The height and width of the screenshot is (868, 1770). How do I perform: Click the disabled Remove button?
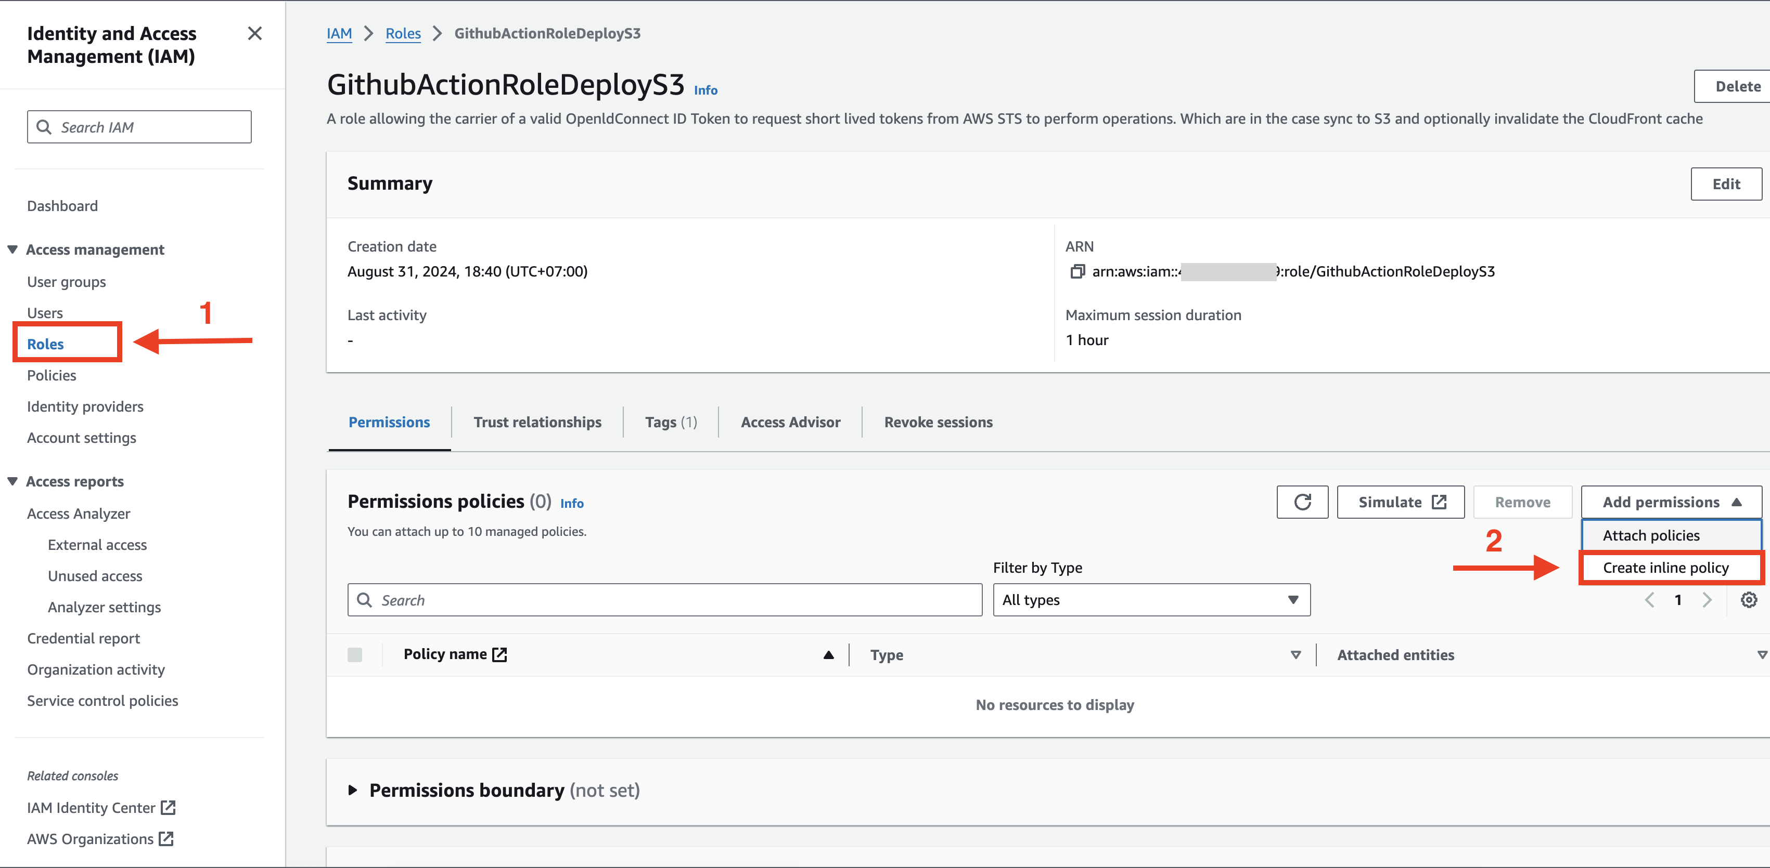1523,502
